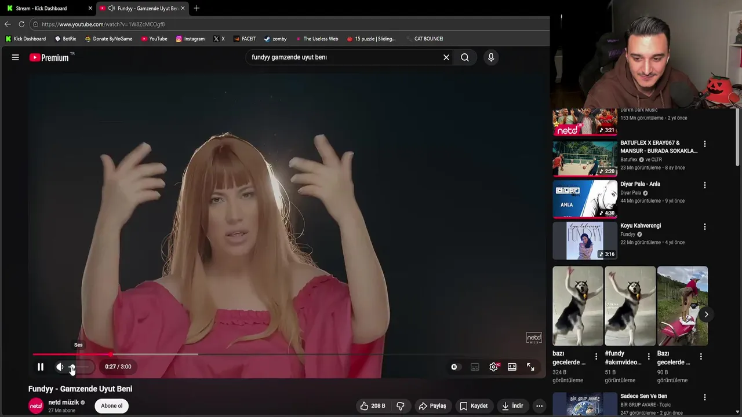Close the Kick Dashboard tab
Viewport: 742px width, 417px height.
90,8
